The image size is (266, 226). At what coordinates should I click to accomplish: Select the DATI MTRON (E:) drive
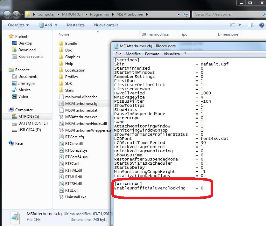click(x=30, y=123)
